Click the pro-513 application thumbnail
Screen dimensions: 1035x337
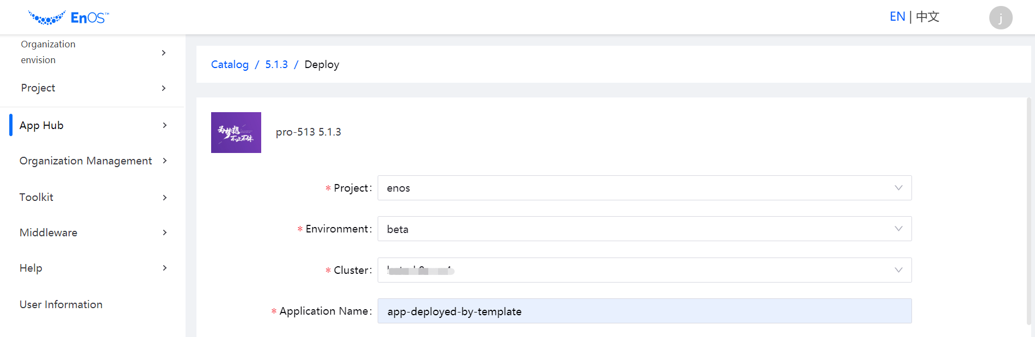[236, 133]
